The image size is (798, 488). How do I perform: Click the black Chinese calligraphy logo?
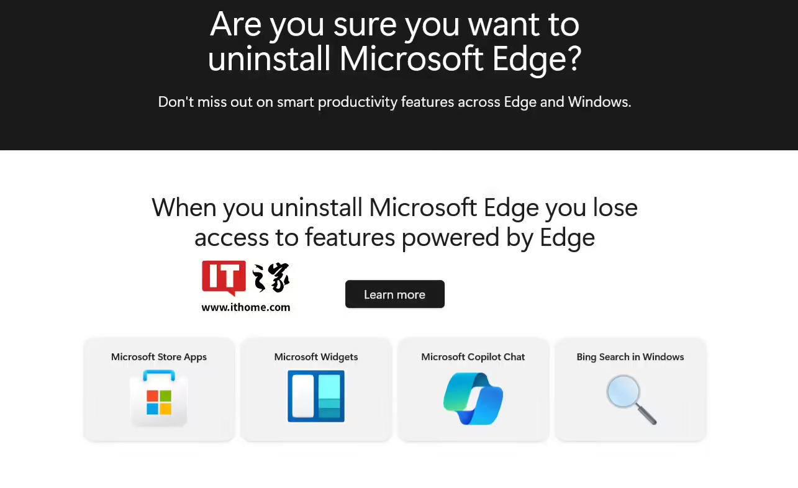coord(271,278)
